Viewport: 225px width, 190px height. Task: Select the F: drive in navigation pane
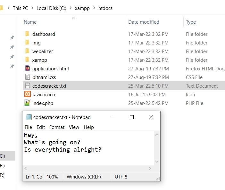(x=2, y=175)
